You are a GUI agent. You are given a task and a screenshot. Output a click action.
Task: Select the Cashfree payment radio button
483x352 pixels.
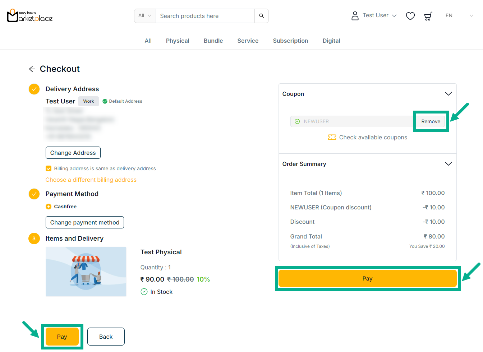click(49, 207)
